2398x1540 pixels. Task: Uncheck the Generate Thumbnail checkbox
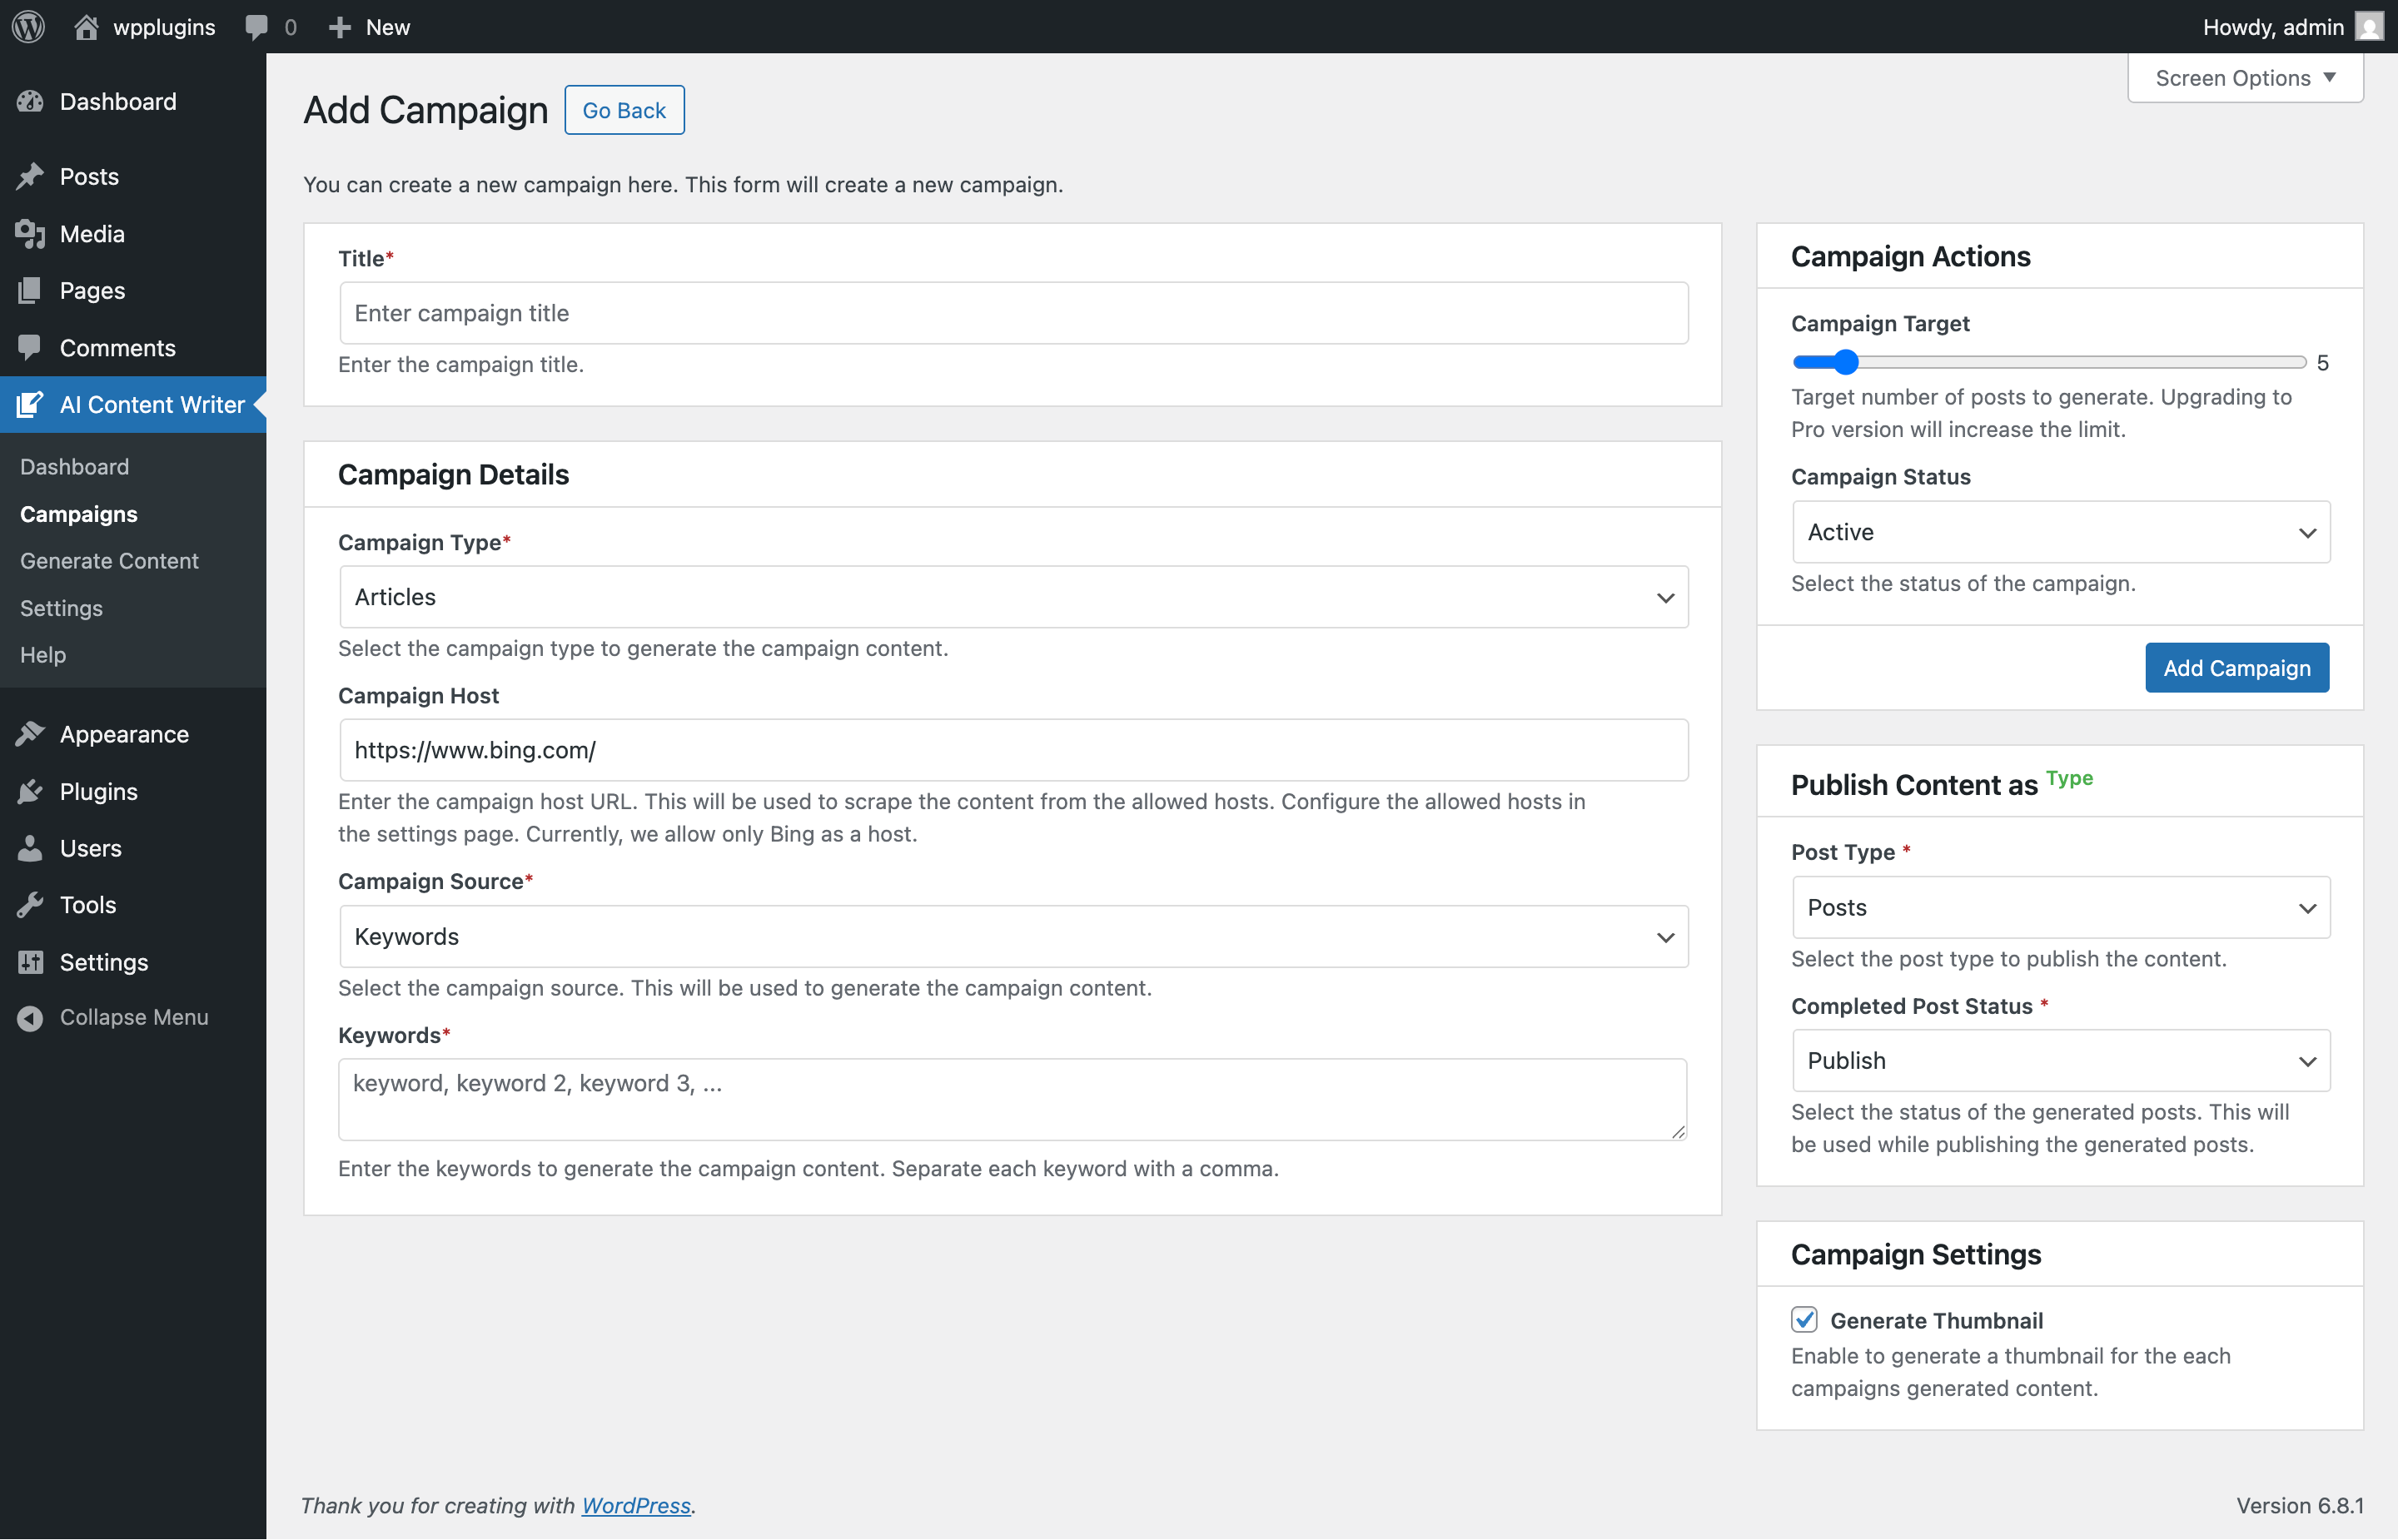click(1804, 1320)
